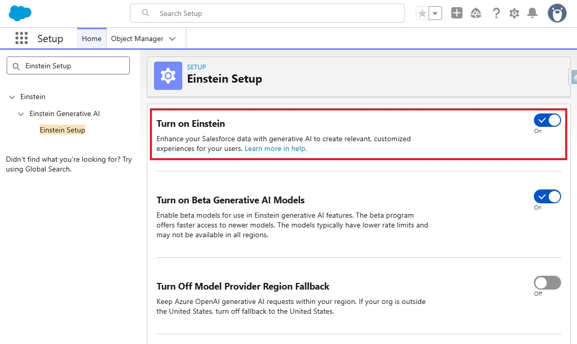This screenshot has width=577, height=344.
Task: Open the Object Manager dropdown chevron
Action: pyautogui.click(x=172, y=39)
